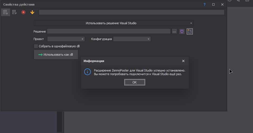Image resolution: width=253 pixels, height=133 pixels.
Task: Click the first toolbar icon with document gear
Action: (x=5, y=12)
